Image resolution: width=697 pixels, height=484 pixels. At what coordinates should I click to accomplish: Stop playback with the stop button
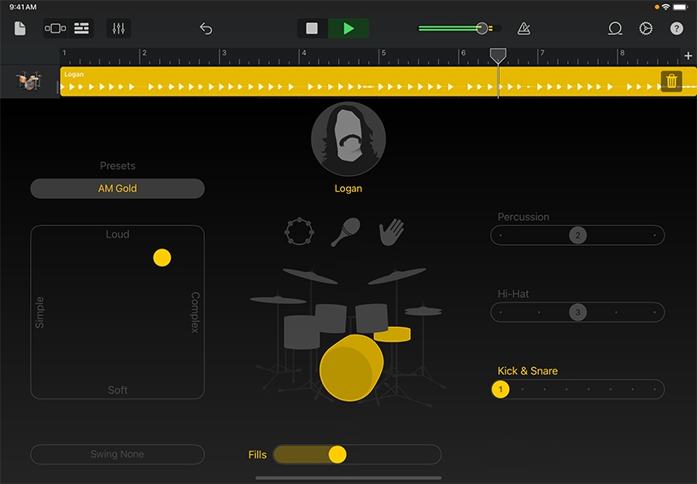pyautogui.click(x=312, y=28)
